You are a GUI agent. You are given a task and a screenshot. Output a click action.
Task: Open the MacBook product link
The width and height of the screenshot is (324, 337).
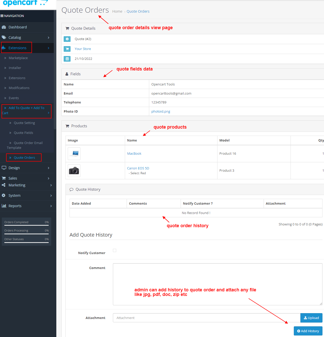(x=134, y=154)
